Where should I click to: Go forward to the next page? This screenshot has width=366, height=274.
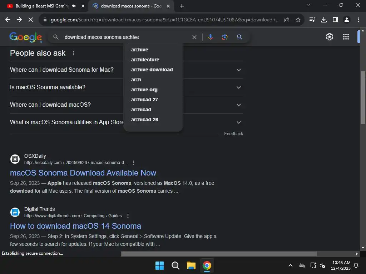coord(19,20)
